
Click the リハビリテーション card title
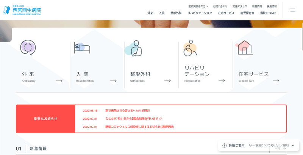(197, 71)
